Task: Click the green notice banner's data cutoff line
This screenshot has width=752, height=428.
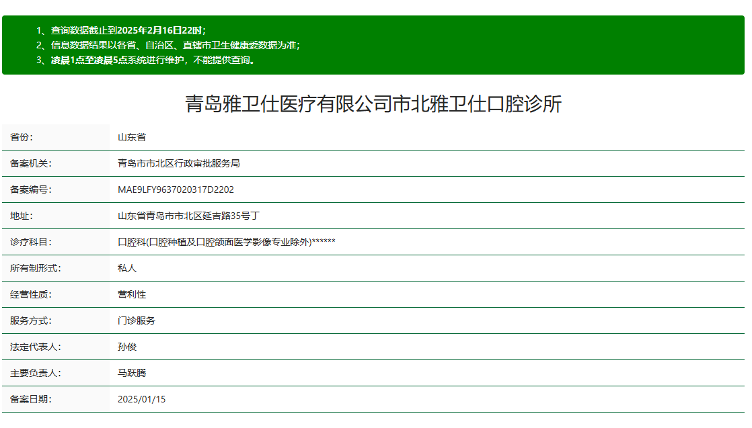Action: coord(121,30)
